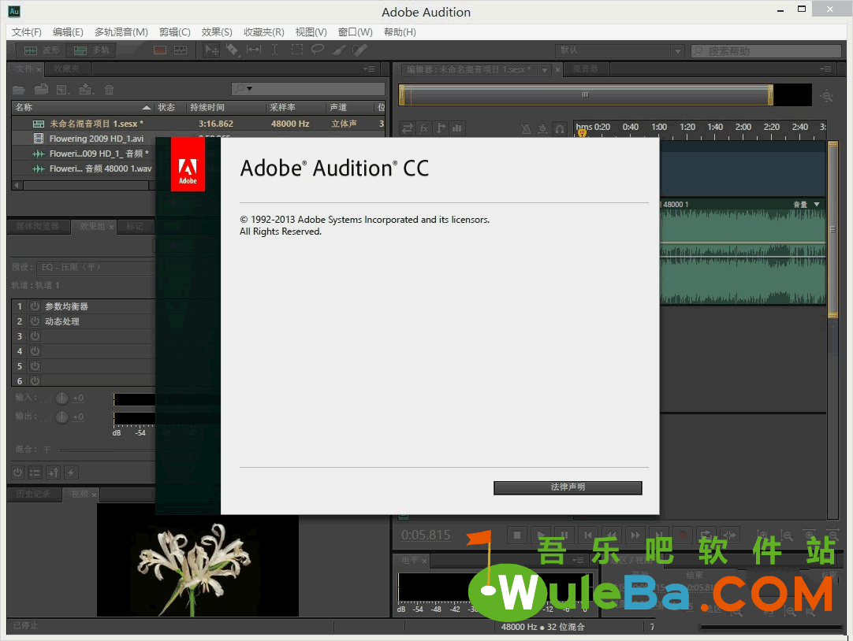The image size is (853, 641).
Task: Show the spectral pitch display
Action: 181,50
